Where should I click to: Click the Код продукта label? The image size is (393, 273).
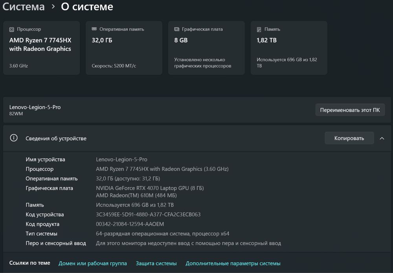[42, 224]
